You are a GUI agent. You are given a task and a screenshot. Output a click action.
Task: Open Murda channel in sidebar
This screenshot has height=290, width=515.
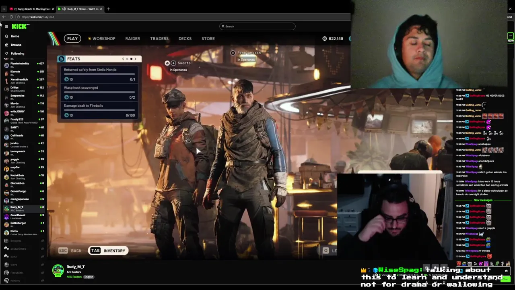tap(24, 104)
